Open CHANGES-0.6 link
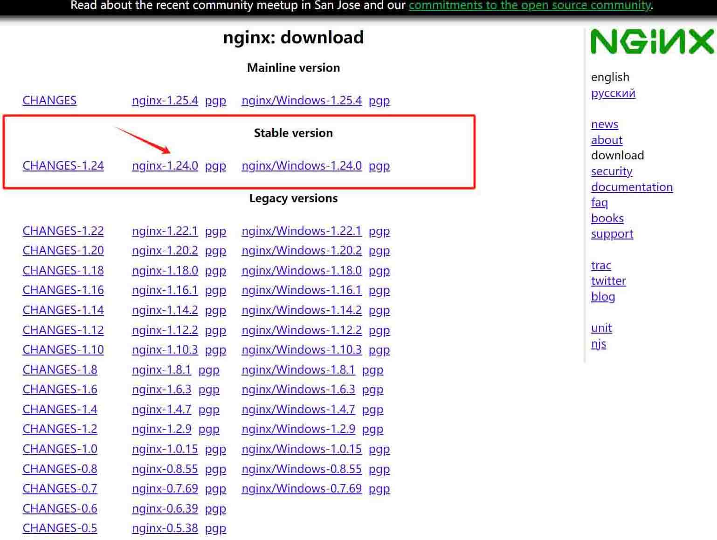The image size is (717, 540). (60, 509)
